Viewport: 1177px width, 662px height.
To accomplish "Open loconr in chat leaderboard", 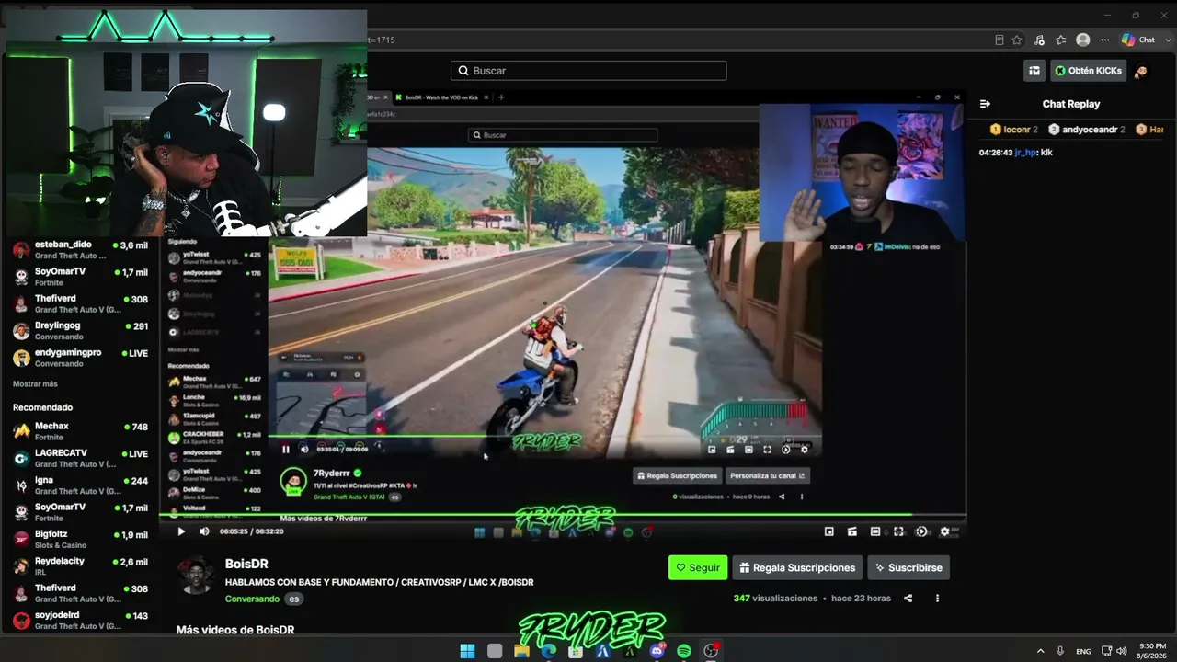I will 1013,130.
